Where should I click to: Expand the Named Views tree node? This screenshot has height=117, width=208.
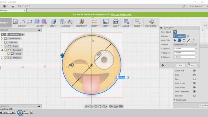(2, 38)
